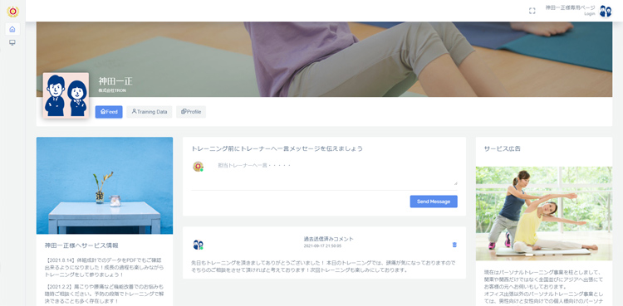Click the 【2021.2.2】 service news paragraph
The width and height of the screenshot is (623, 306).
104,294
